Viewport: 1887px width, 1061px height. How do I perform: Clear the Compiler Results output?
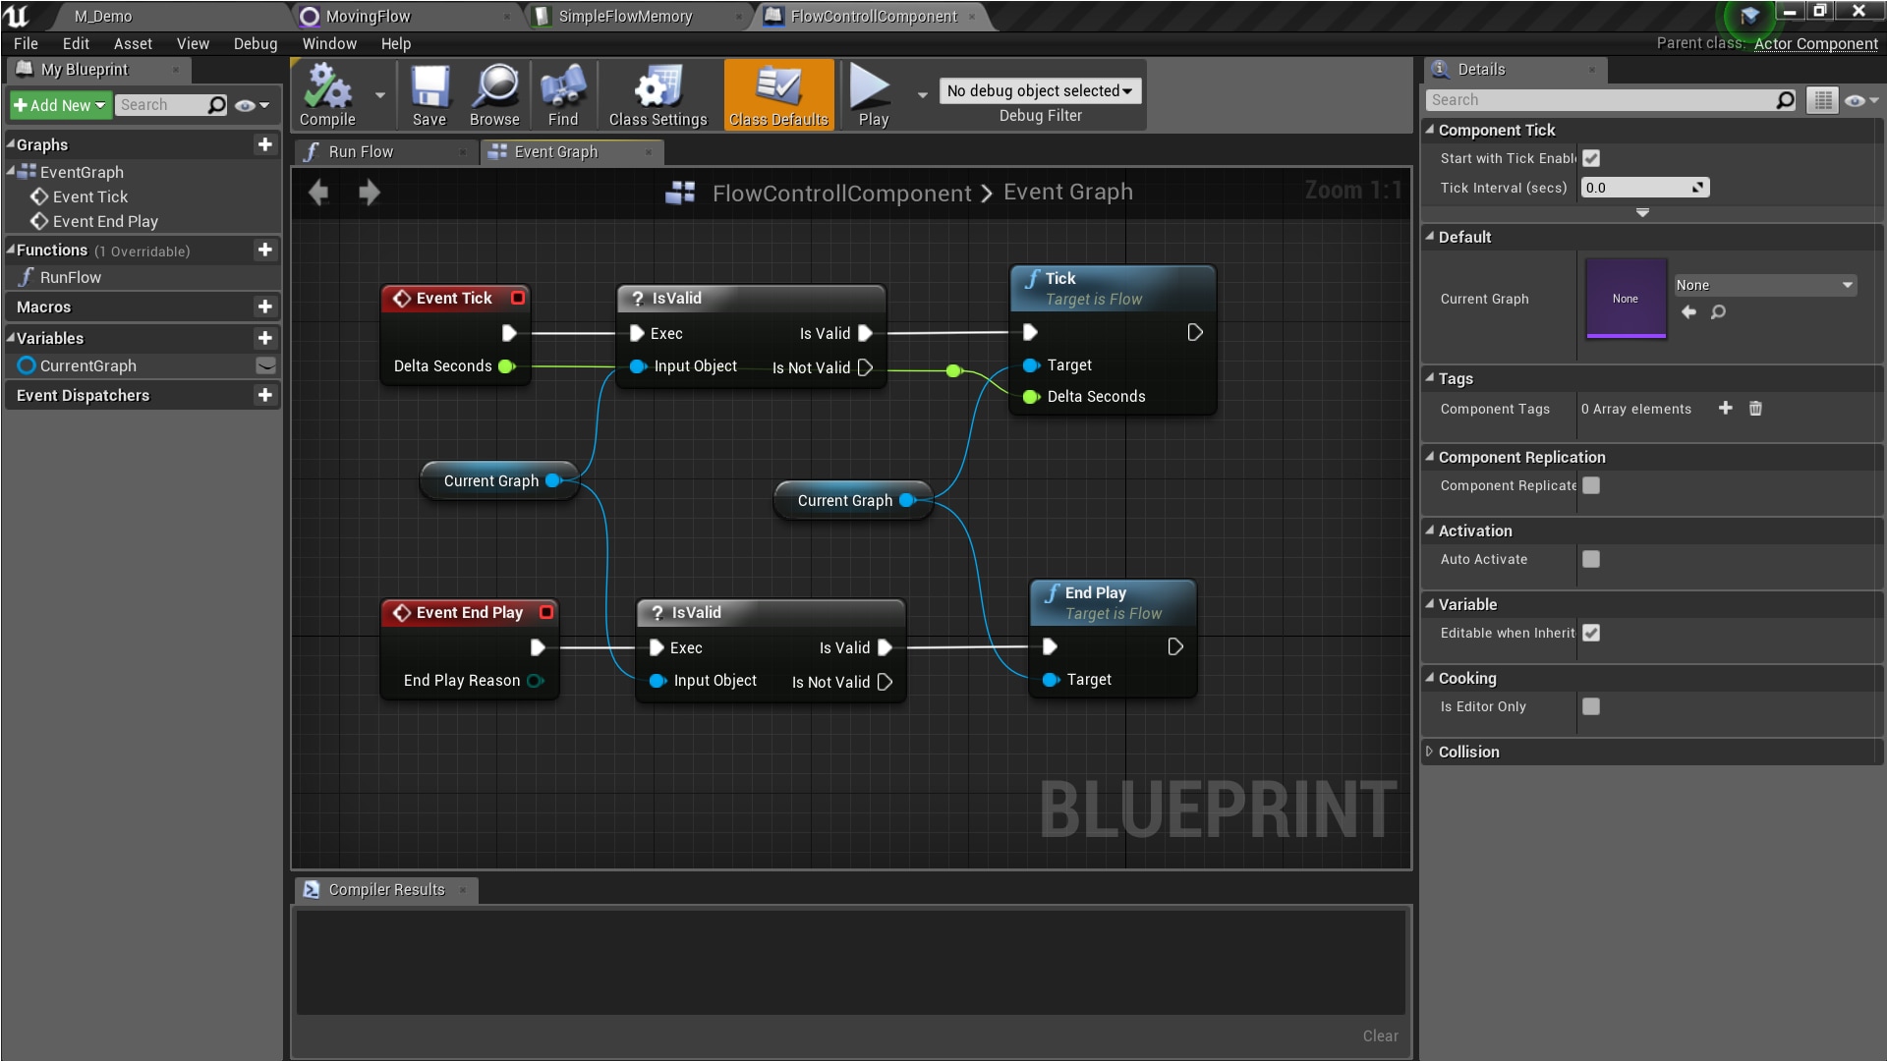[1379, 1035]
